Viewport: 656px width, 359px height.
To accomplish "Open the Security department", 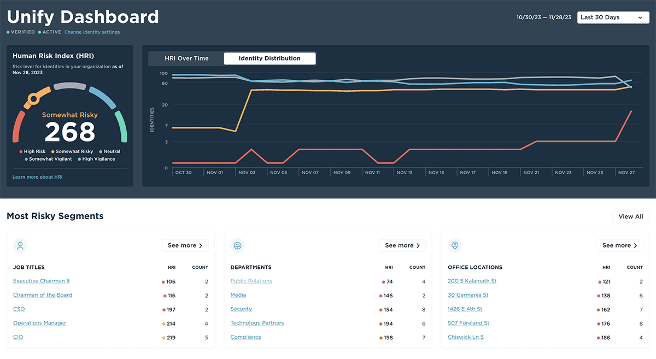I will tap(241, 309).
